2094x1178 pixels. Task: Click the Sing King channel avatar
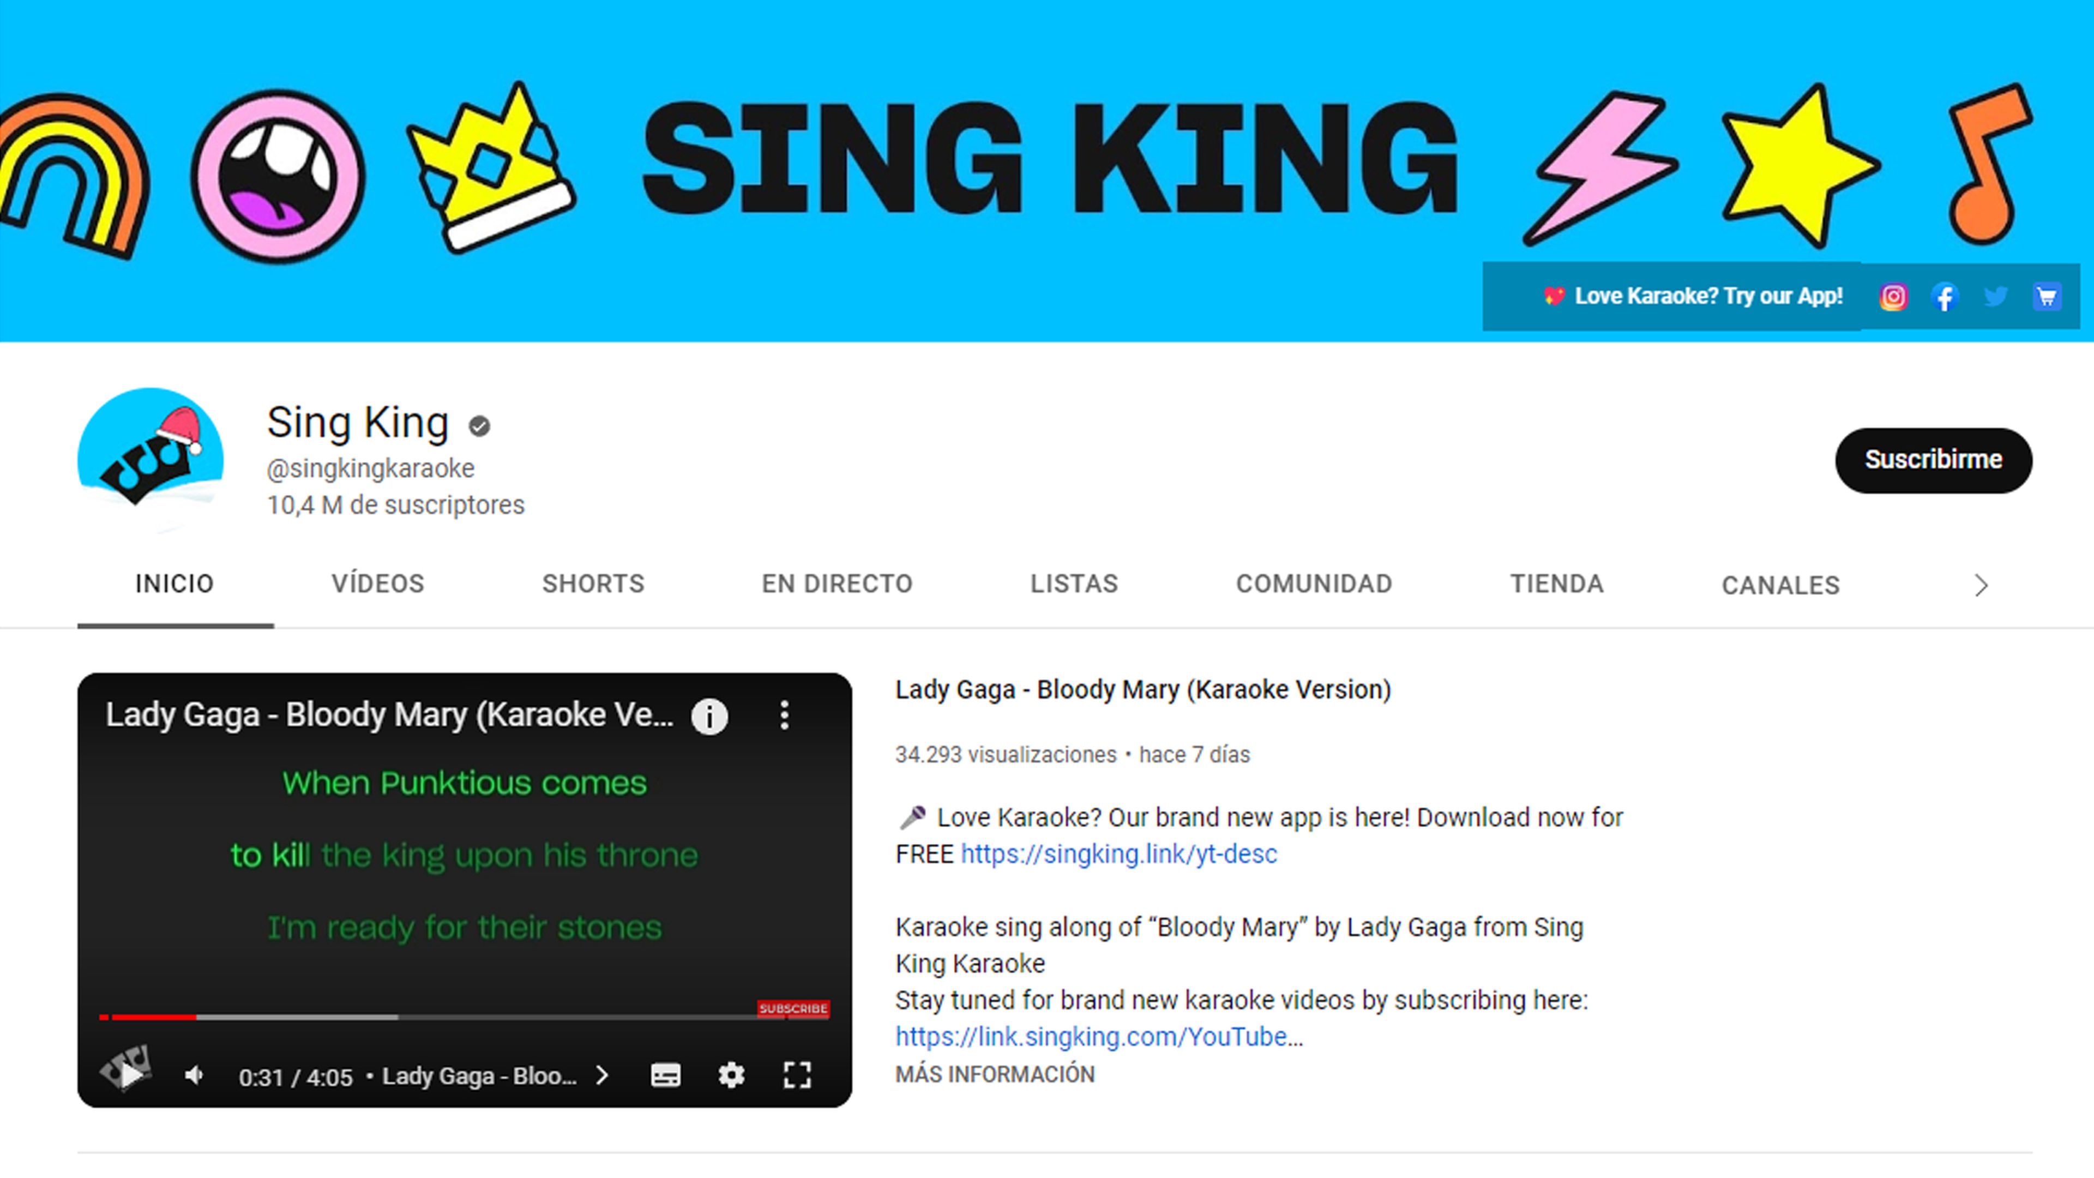tap(151, 460)
